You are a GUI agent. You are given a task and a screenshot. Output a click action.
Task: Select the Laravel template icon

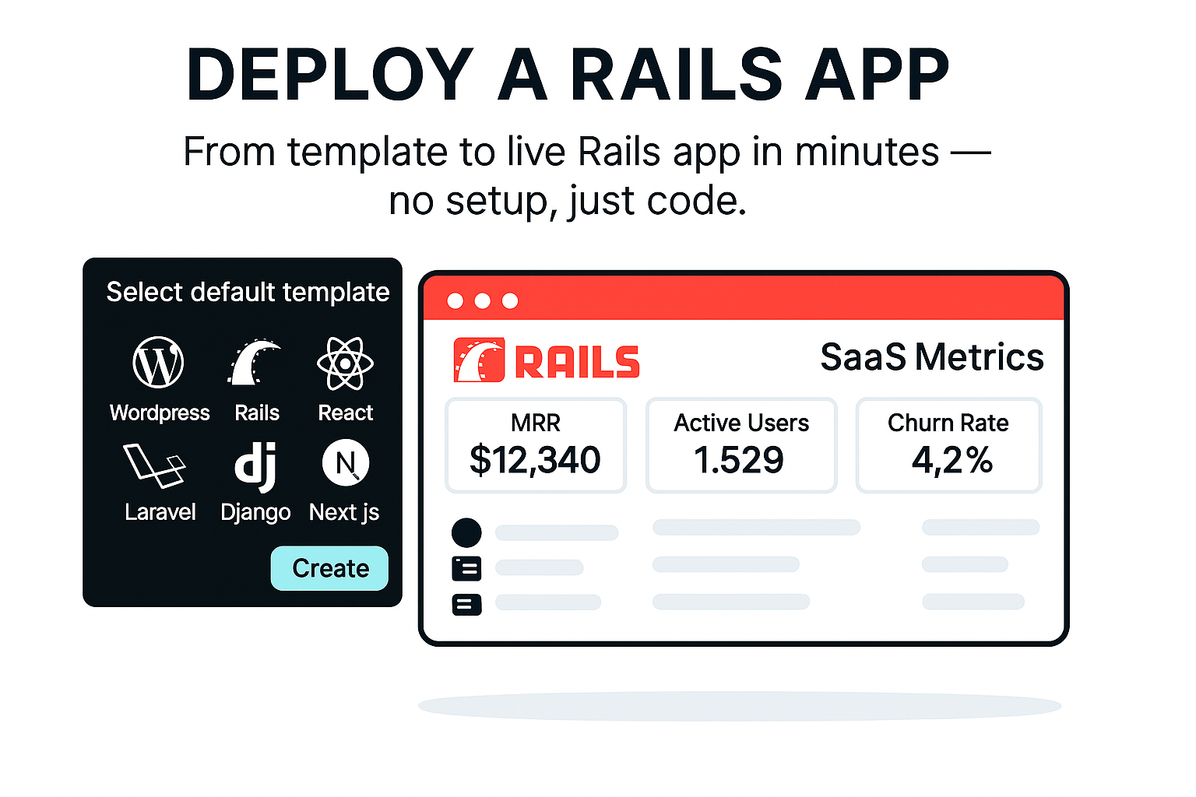(x=154, y=465)
